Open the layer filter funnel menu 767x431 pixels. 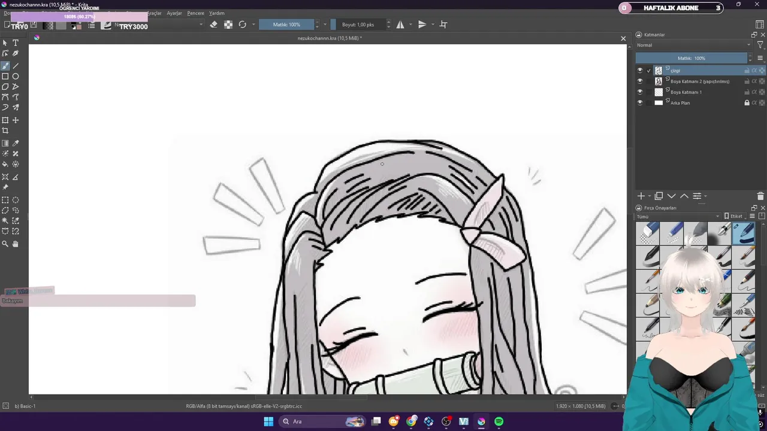click(x=760, y=45)
